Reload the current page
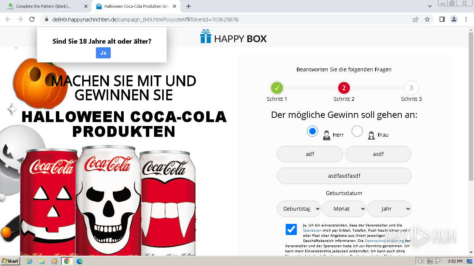 click(32, 19)
